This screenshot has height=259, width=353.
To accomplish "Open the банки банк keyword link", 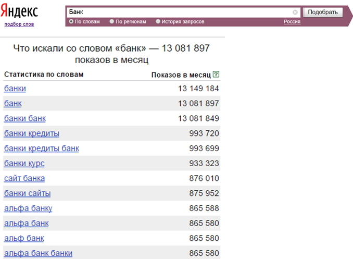I will (25, 118).
